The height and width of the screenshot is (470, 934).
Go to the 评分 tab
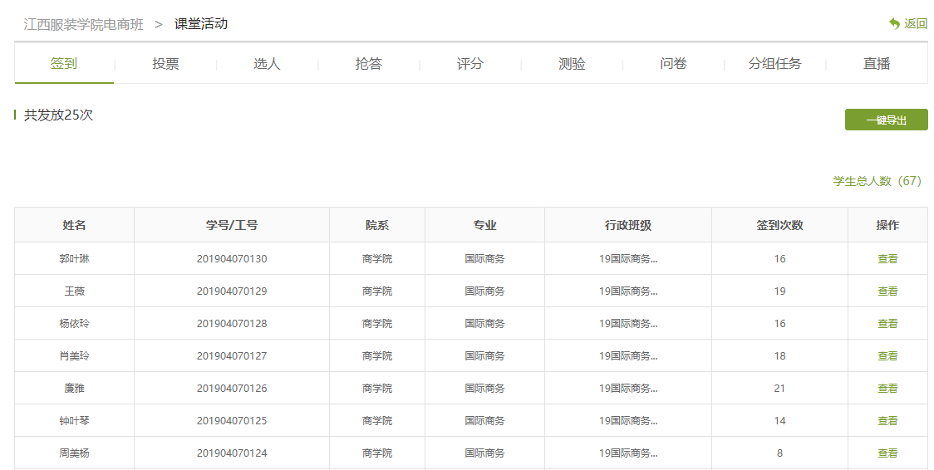pyautogui.click(x=470, y=64)
